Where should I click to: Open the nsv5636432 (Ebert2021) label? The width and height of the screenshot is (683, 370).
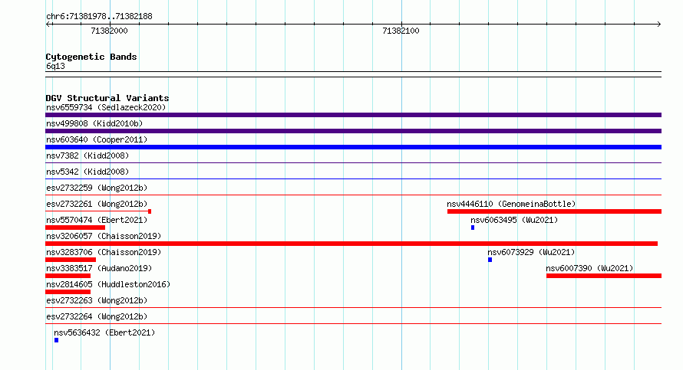104,332
